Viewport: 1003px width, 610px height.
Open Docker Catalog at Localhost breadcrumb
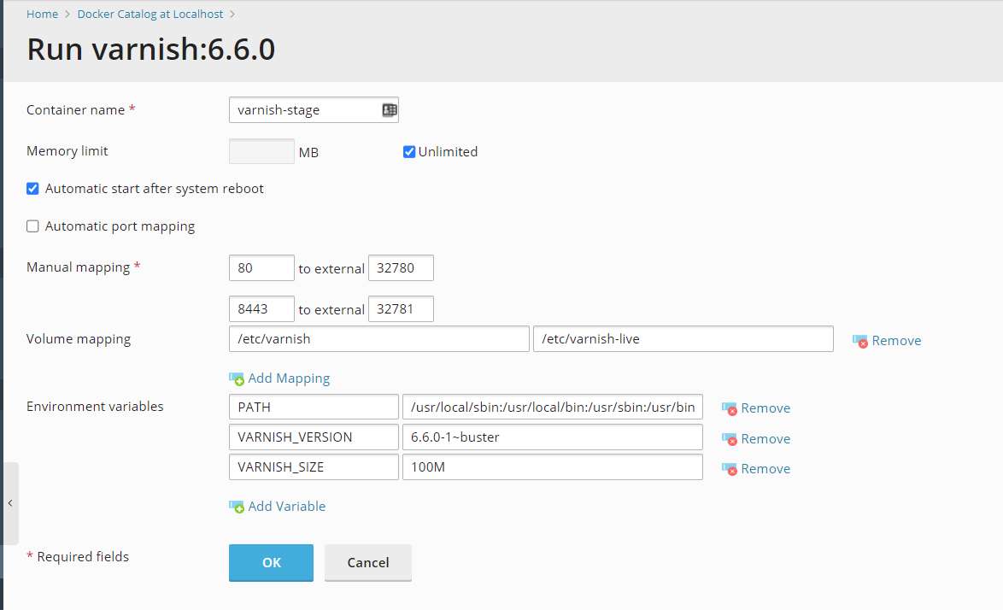click(150, 14)
